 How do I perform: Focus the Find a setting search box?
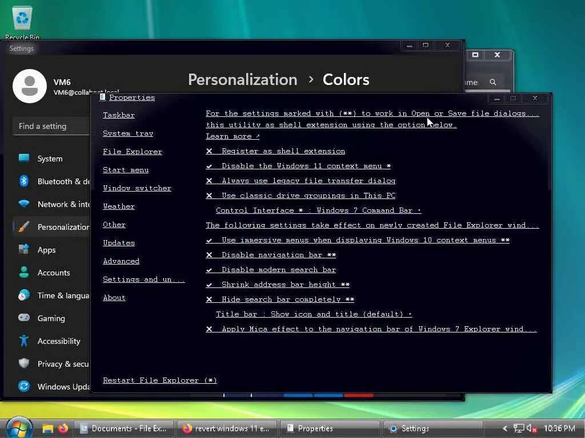[51, 126]
